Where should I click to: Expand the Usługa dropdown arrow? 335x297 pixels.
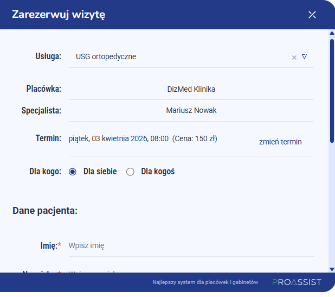click(x=305, y=56)
